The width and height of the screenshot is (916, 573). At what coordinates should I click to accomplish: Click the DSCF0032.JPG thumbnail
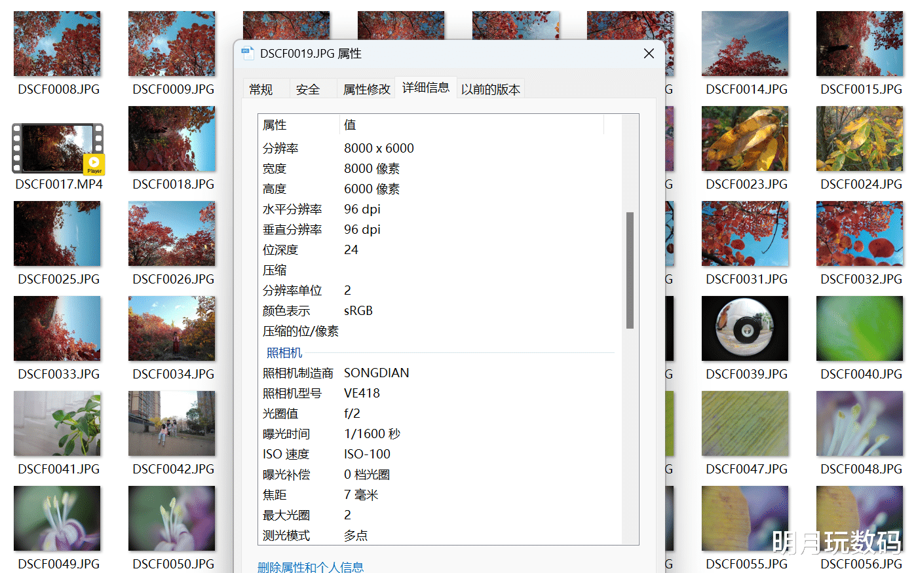[x=860, y=233]
